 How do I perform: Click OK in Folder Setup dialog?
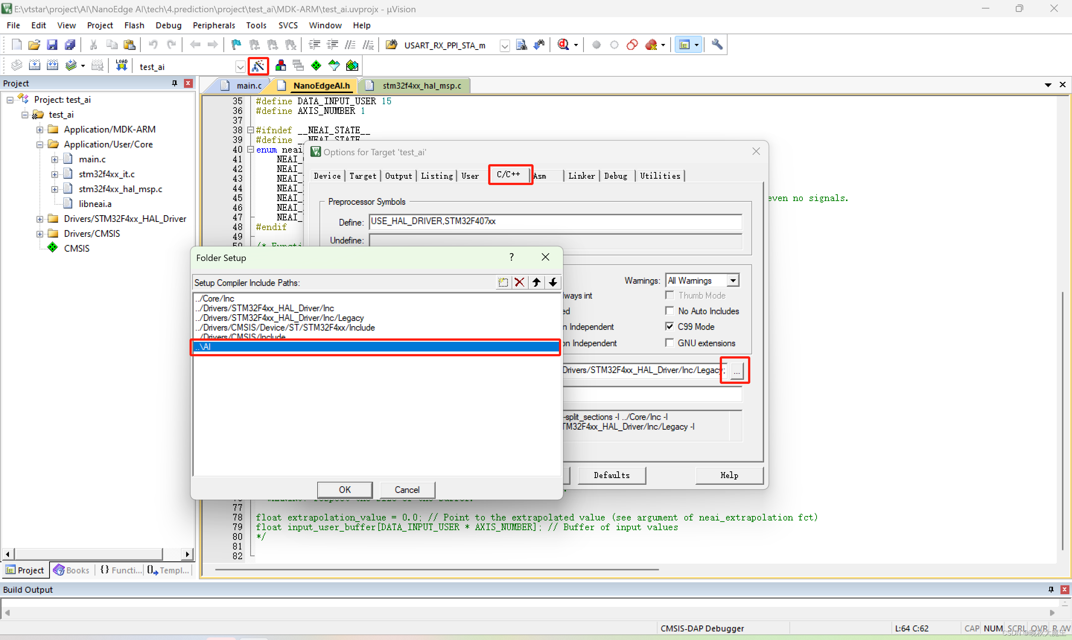344,490
